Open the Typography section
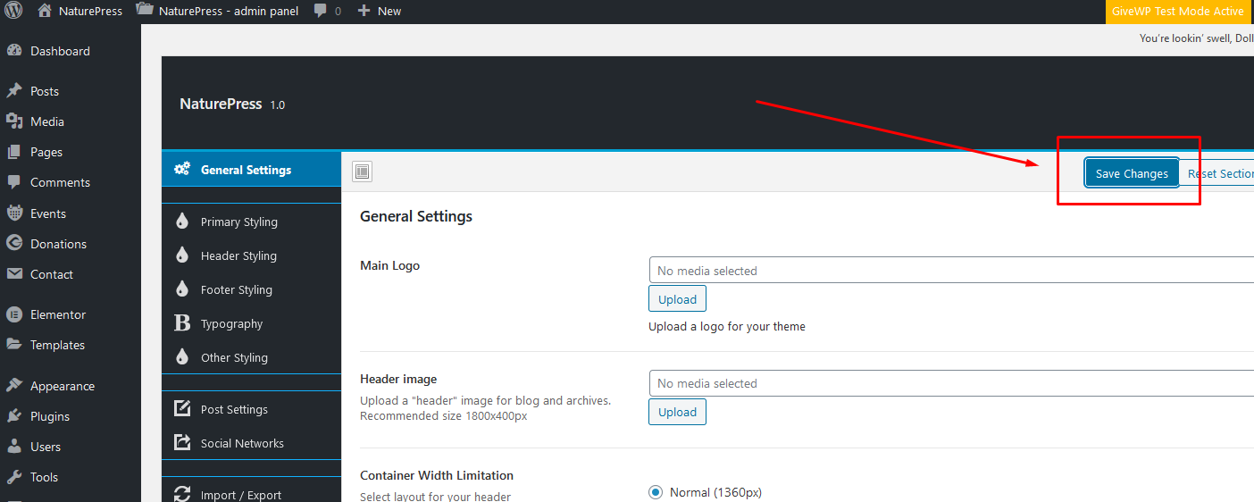This screenshot has height=502, width=1254. pyautogui.click(x=252, y=323)
